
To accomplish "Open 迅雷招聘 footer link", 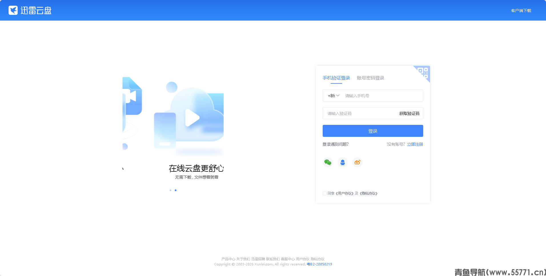I will 258,259.
